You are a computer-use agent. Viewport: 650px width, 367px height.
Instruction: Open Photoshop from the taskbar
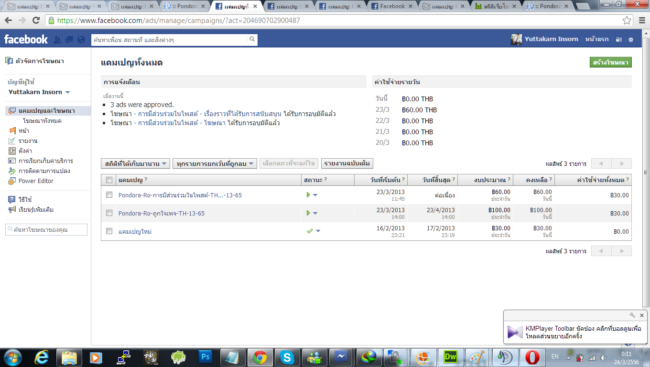coord(206,357)
